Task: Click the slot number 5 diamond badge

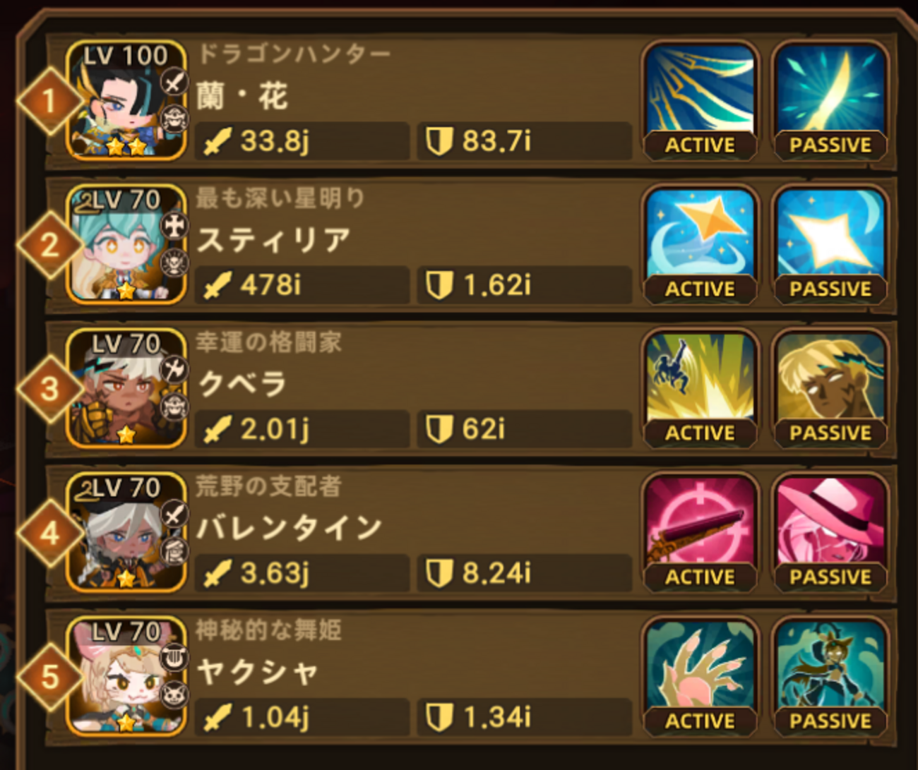Action: [49, 677]
